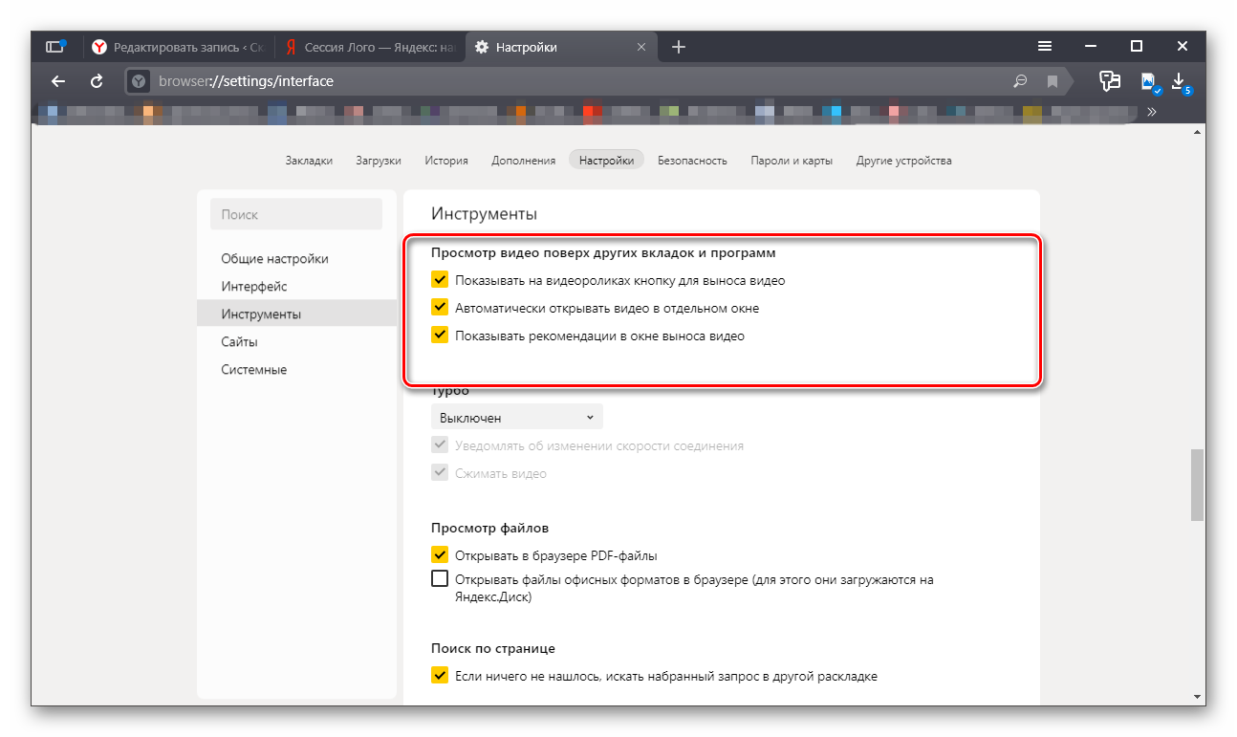Viewport: 1237px width, 737px height.
Task: Close the Настройки tab
Action: [x=641, y=47]
